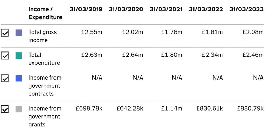Click the £2.46m expenditure value for 2023
The image size is (267, 129).
tap(253, 55)
